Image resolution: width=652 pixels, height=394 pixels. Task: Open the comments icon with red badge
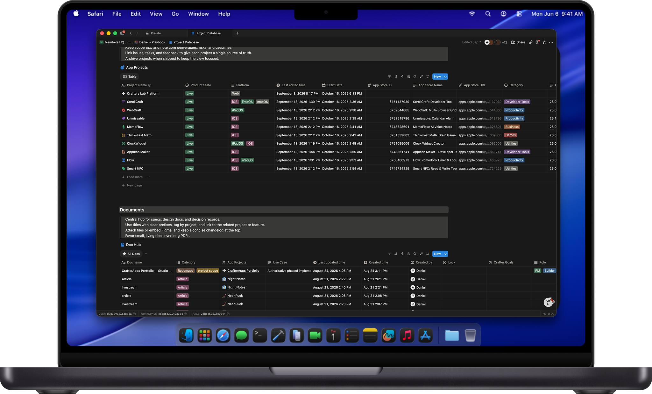coord(537,42)
